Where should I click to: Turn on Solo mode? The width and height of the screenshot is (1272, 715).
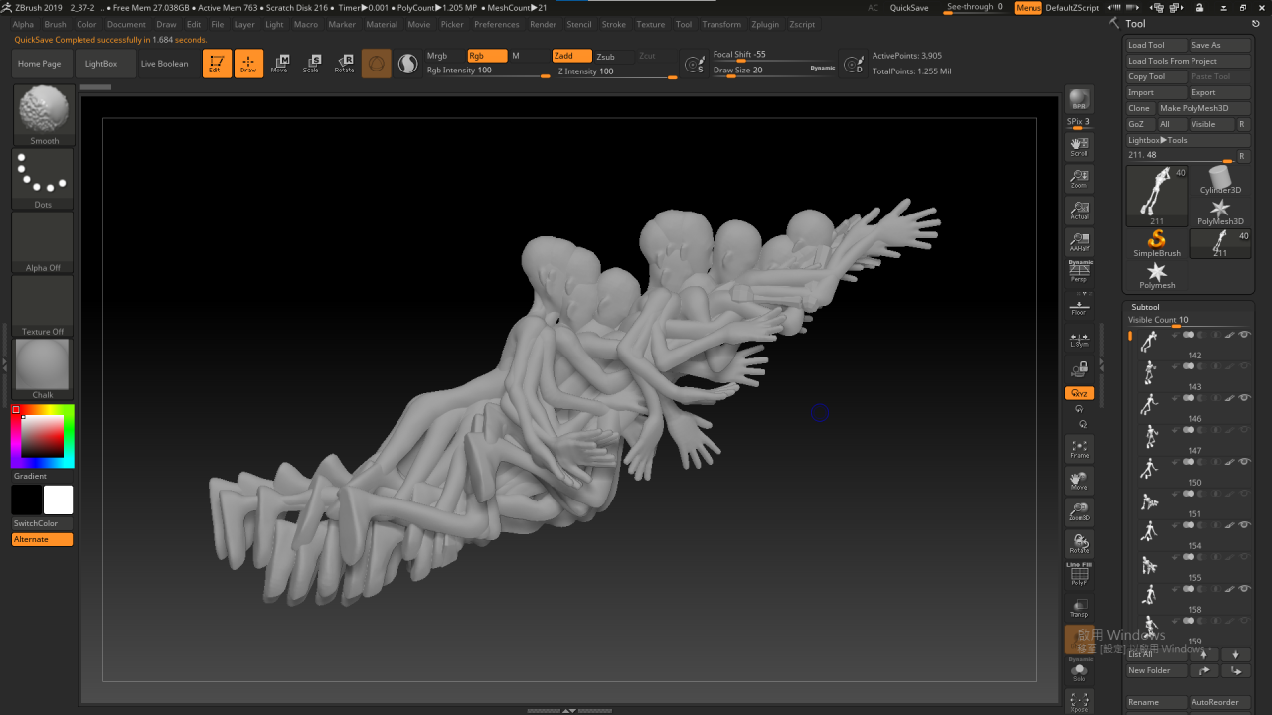pos(1079,672)
